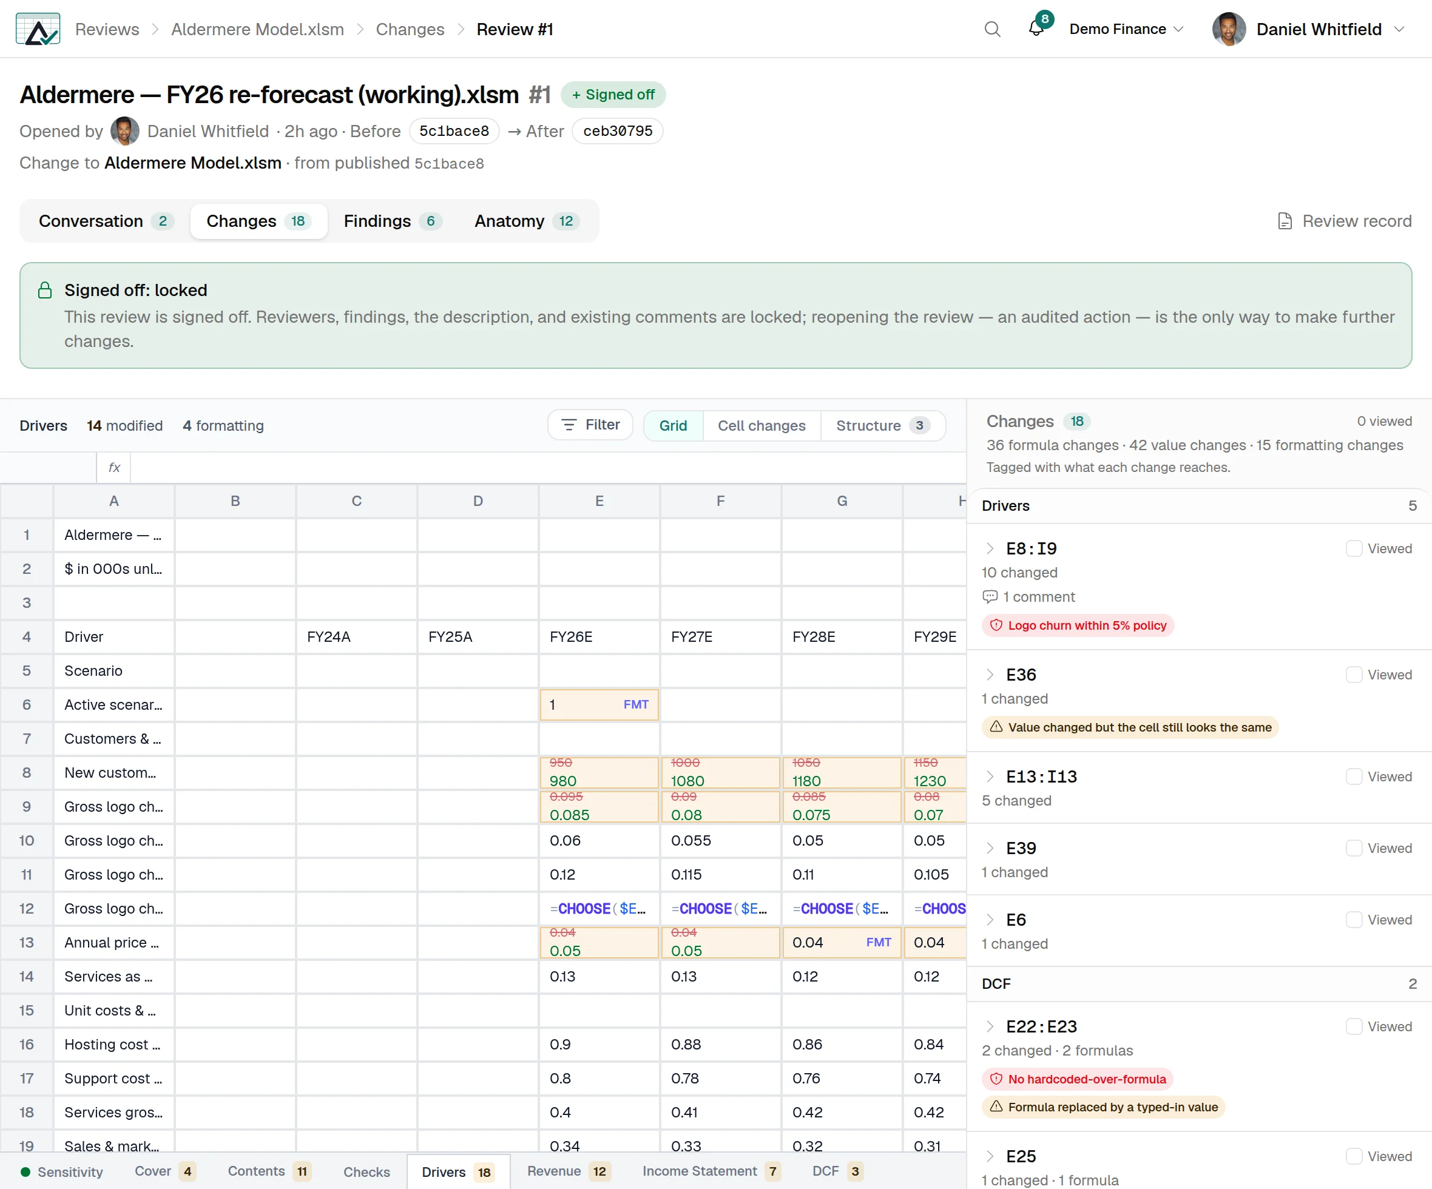Open the Demo Finance workspace dropdown
The height and width of the screenshot is (1189, 1432).
click(1126, 29)
